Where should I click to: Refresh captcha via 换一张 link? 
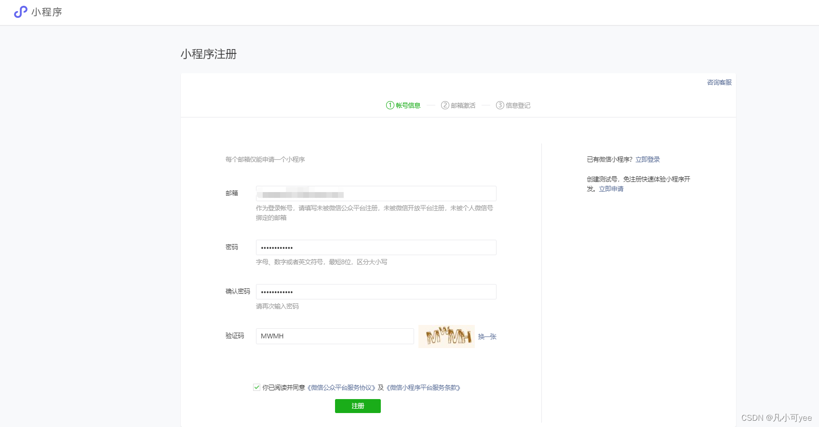pyautogui.click(x=487, y=336)
